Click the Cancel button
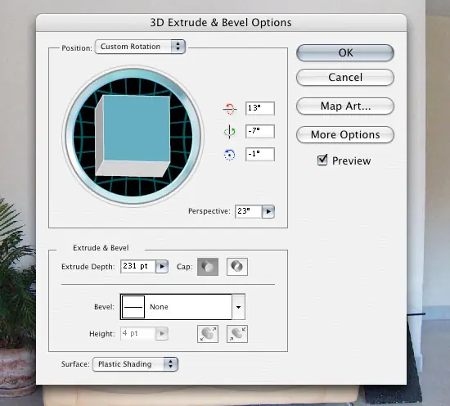The width and height of the screenshot is (450, 406). (345, 77)
